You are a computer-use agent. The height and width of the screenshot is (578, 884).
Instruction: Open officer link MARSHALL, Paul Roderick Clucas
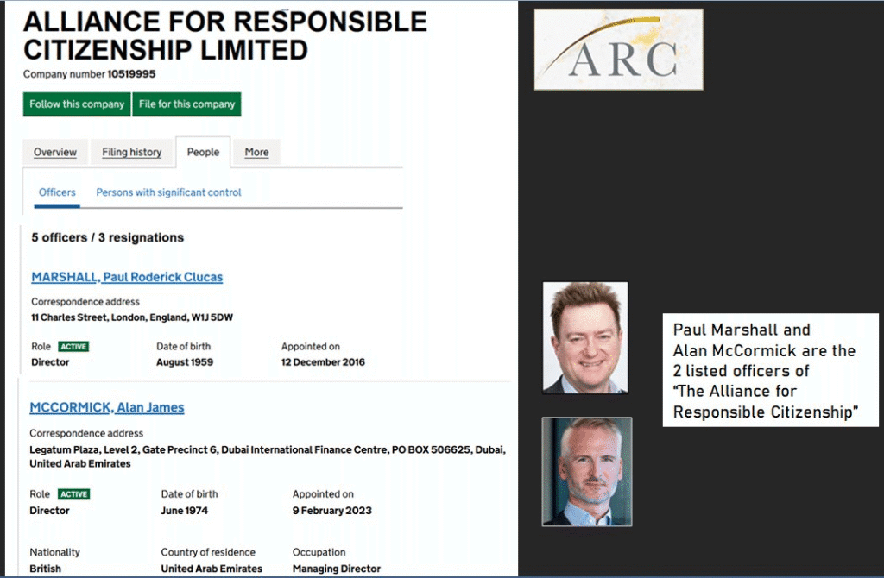click(127, 277)
